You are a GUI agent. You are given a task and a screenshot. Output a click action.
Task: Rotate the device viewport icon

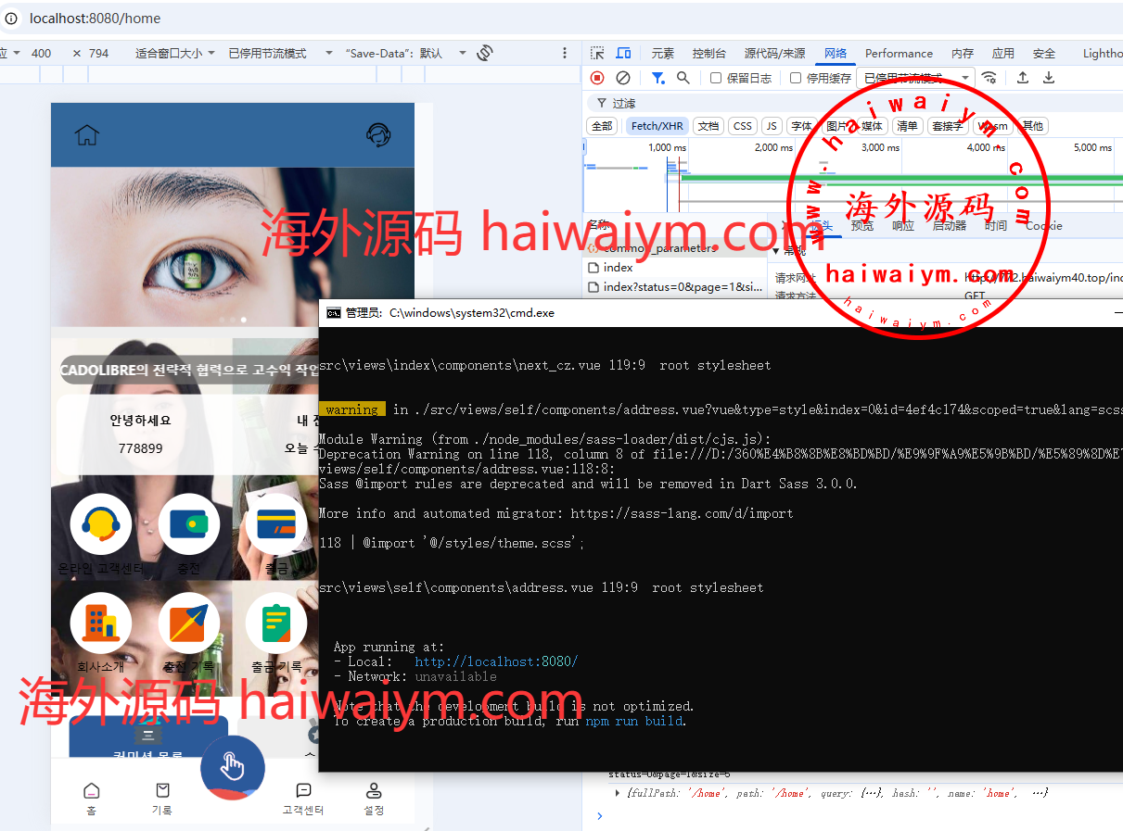click(x=484, y=54)
